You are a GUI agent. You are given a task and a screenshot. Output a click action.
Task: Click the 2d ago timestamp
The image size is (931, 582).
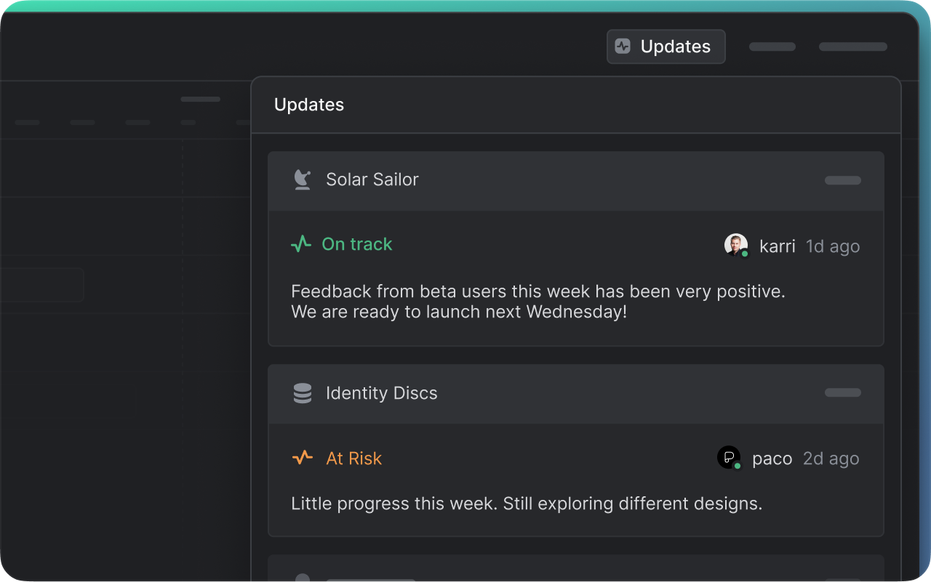pos(831,458)
